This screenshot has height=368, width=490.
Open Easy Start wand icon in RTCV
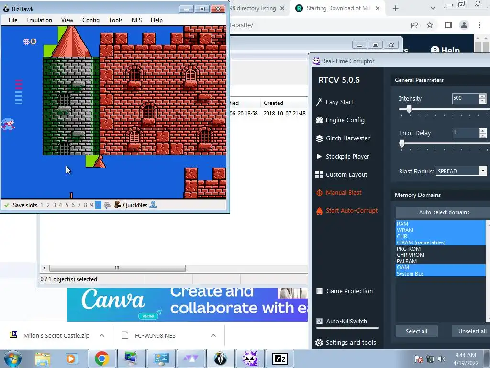pyautogui.click(x=319, y=102)
